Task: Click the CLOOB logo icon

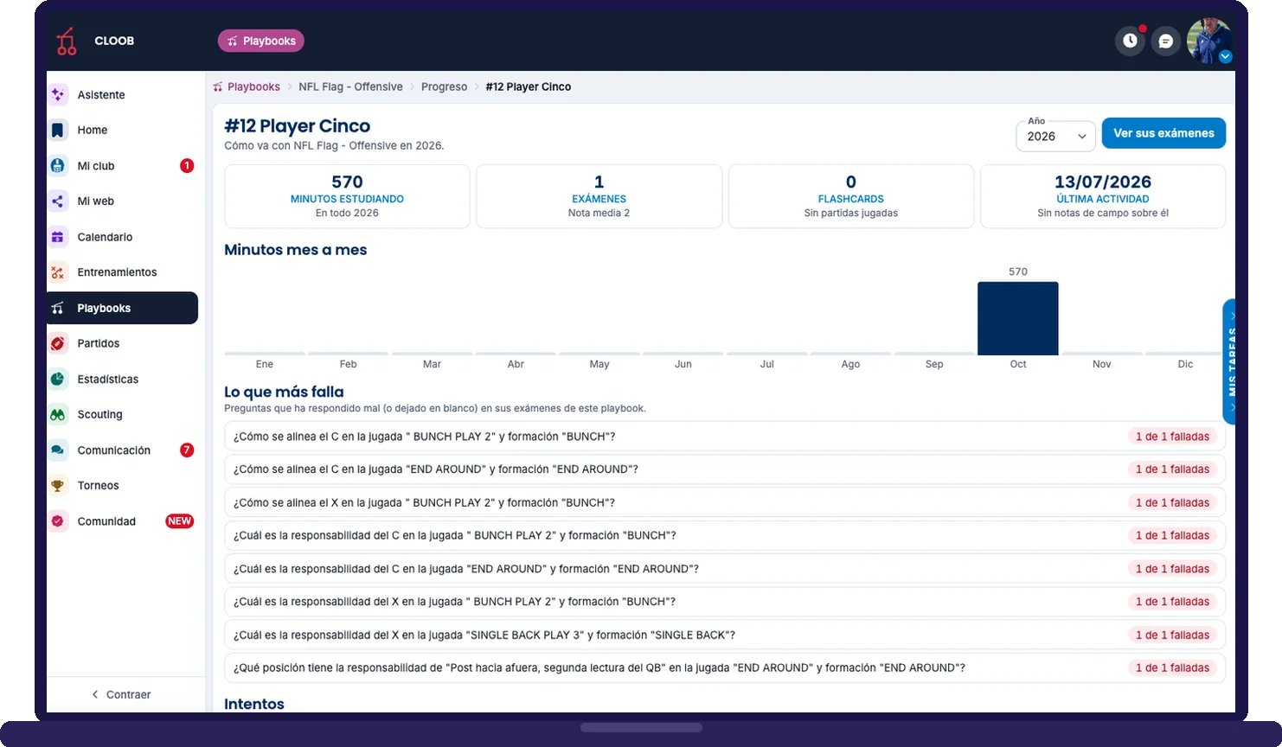Action: click(x=67, y=41)
